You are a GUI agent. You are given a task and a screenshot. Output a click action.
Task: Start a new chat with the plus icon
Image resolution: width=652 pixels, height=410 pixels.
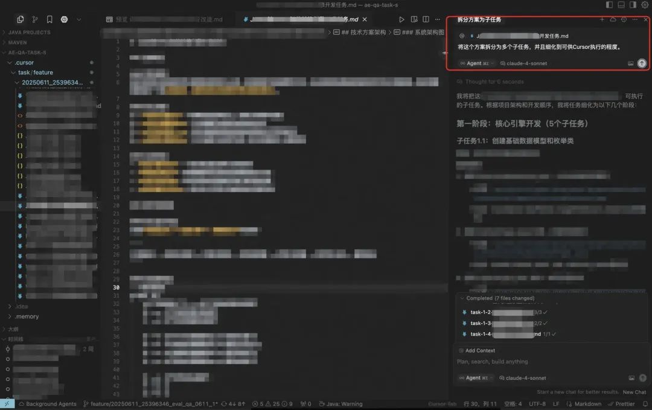click(x=602, y=19)
